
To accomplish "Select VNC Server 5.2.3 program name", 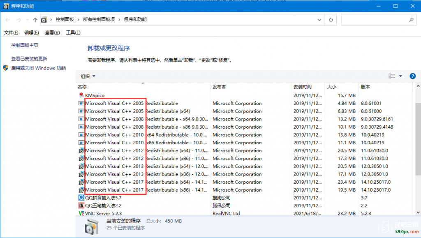I will pyautogui.click(x=103, y=213).
